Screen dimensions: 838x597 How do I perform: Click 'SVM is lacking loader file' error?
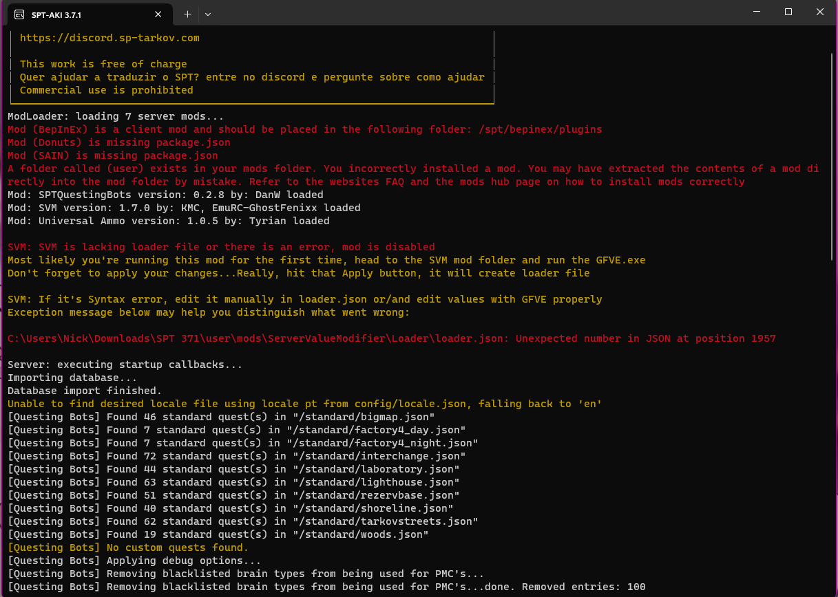tap(221, 247)
